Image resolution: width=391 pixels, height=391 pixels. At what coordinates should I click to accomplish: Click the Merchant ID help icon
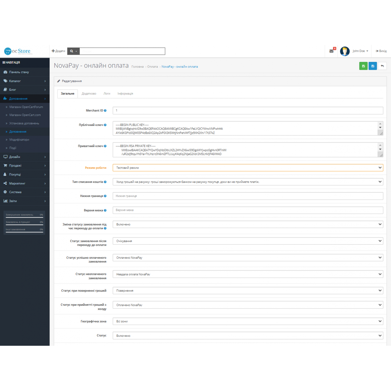pos(105,111)
